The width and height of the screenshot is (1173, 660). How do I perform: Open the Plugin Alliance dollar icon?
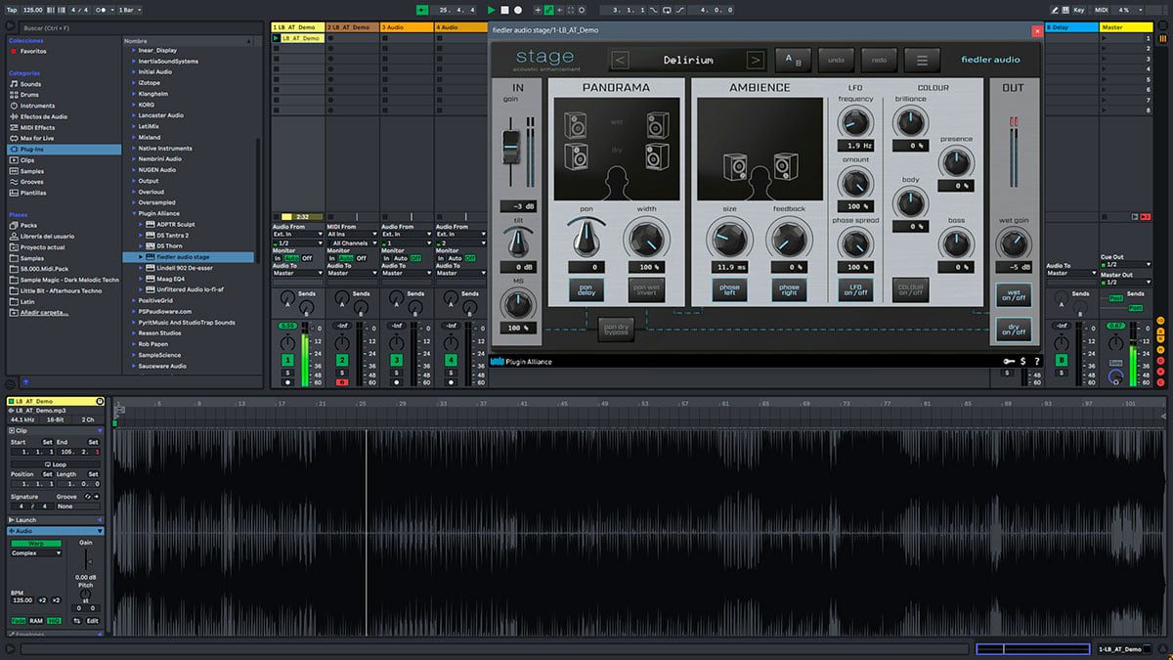point(1022,362)
